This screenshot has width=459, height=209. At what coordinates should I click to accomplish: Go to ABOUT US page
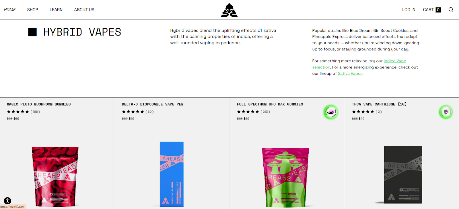(x=84, y=10)
